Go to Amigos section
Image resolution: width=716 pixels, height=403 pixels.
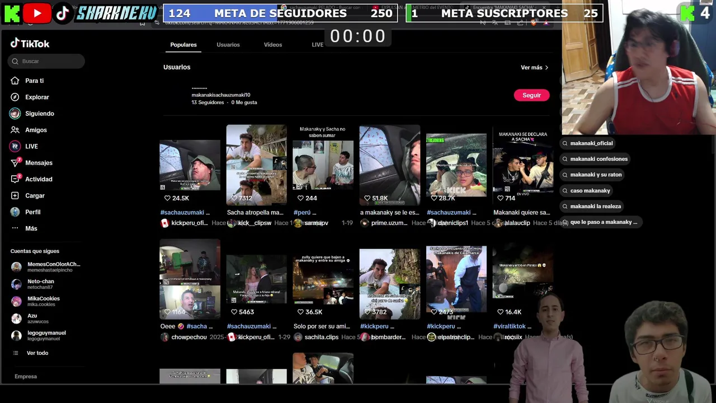click(36, 130)
